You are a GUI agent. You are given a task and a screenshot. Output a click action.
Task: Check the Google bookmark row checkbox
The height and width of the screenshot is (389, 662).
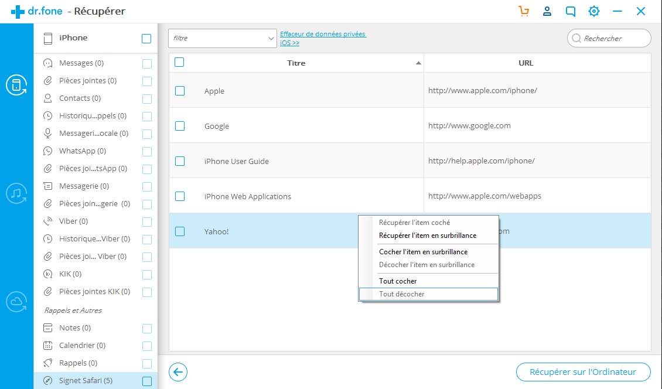pyautogui.click(x=180, y=126)
